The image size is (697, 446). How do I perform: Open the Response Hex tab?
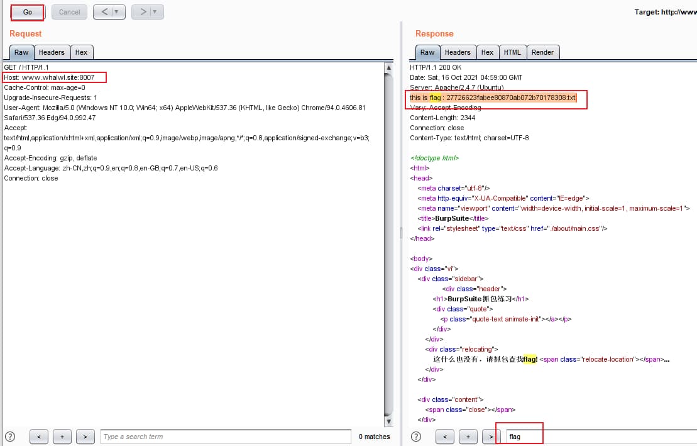coord(487,52)
